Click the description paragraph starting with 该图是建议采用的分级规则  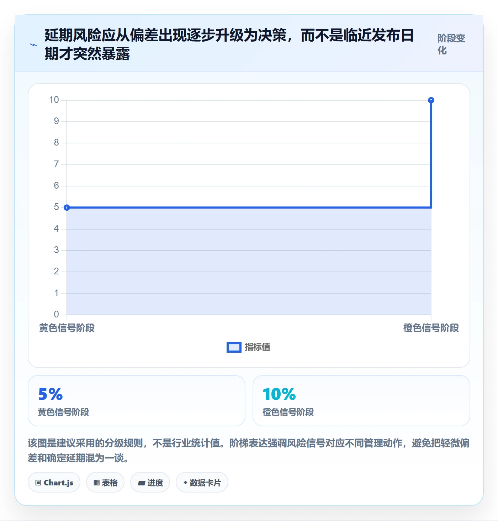pyautogui.click(x=249, y=451)
